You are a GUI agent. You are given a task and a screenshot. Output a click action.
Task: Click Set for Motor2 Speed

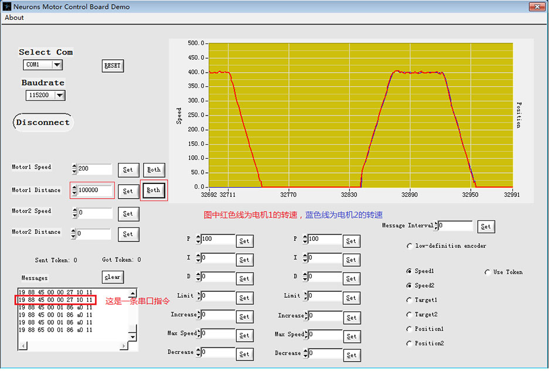[128, 214]
